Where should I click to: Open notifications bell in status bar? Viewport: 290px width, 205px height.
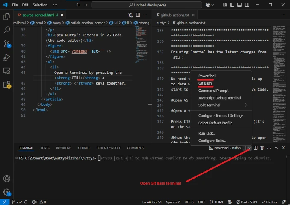284,202
